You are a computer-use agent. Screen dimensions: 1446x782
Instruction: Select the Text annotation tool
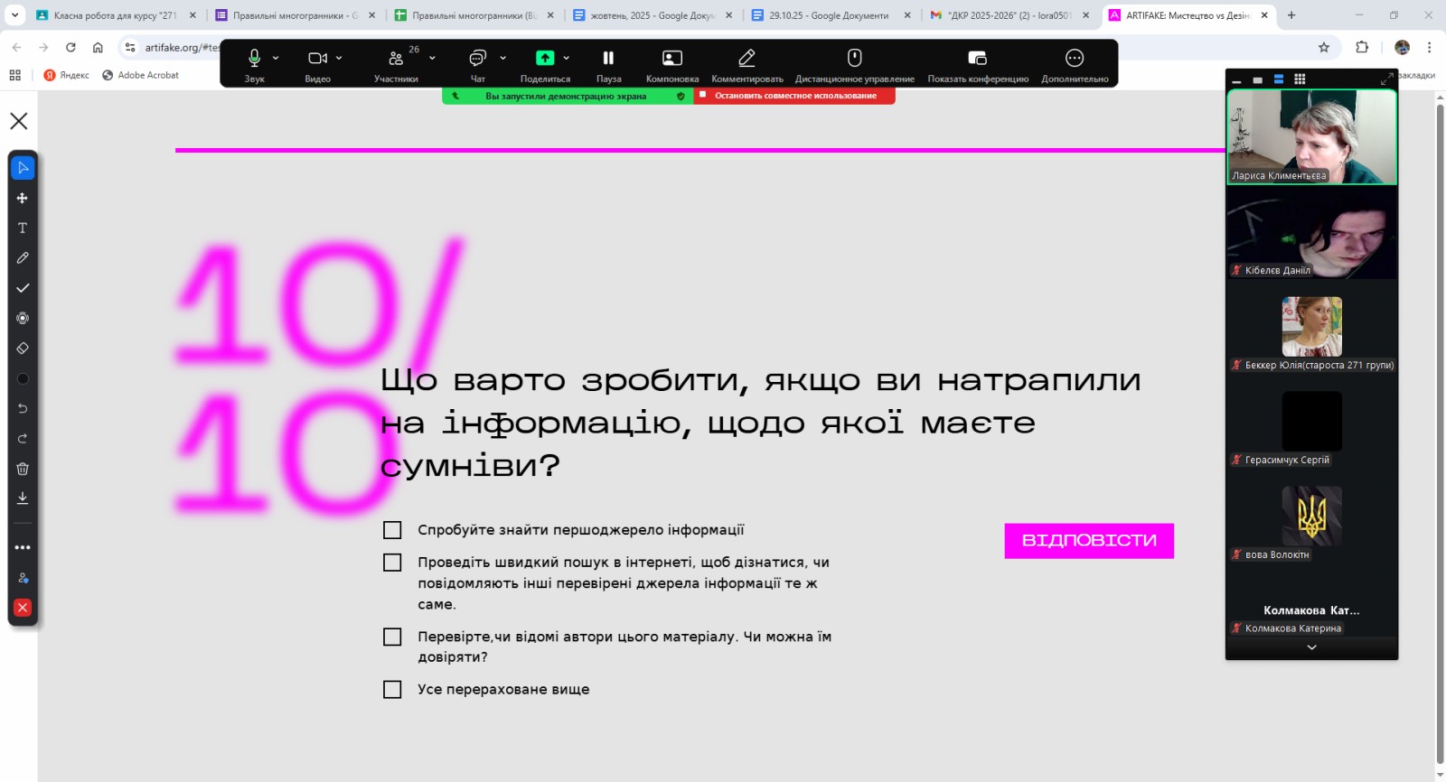point(23,228)
